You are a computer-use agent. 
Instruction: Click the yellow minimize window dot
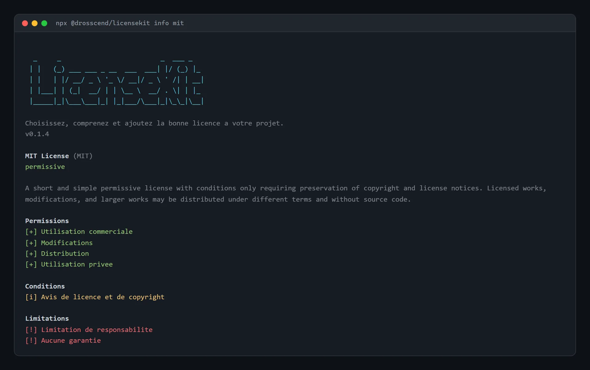click(35, 23)
